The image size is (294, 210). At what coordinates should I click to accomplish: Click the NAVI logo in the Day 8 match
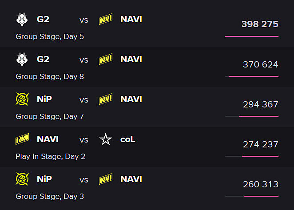(x=106, y=59)
